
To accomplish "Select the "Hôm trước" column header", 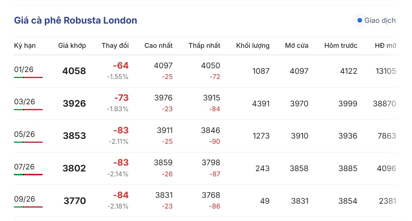I will click(340, 45).
